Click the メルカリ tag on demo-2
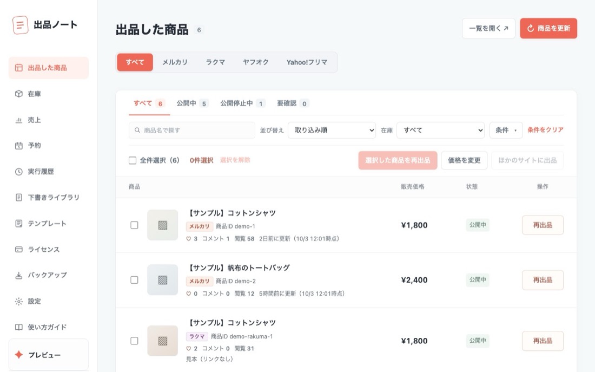This screenshot has width=595, height=372. tap(200, 281)
